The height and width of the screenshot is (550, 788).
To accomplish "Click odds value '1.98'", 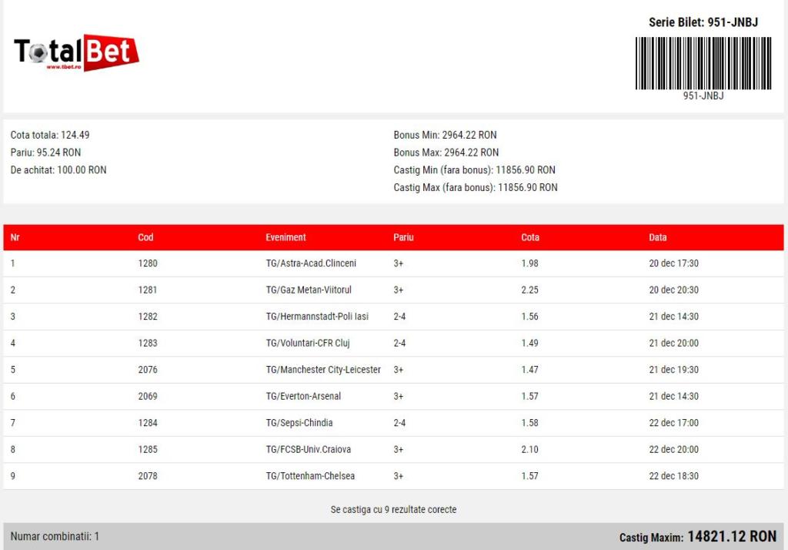I will coord(529,263).
